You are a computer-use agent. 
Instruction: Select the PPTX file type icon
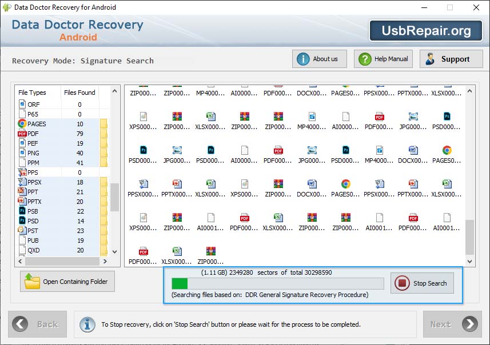point(22,201)
